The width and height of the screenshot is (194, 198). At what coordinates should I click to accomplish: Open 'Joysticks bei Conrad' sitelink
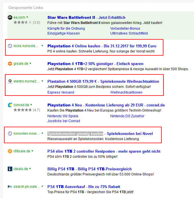(64, 121)
